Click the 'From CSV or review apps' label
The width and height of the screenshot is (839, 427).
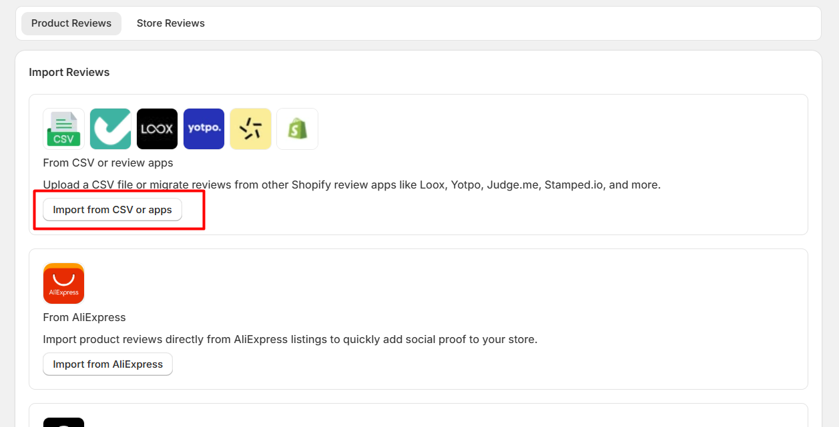(108, 163)
